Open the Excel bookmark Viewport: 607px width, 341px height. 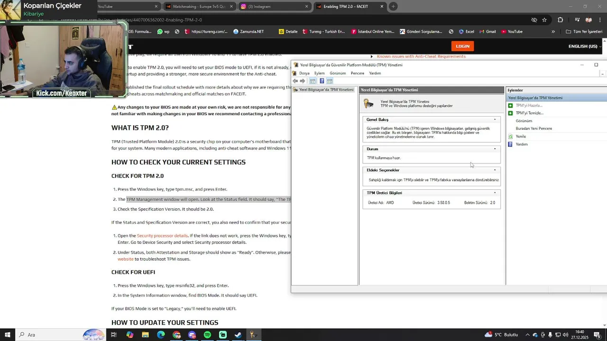pyautogui.click(x=466, y=32)
